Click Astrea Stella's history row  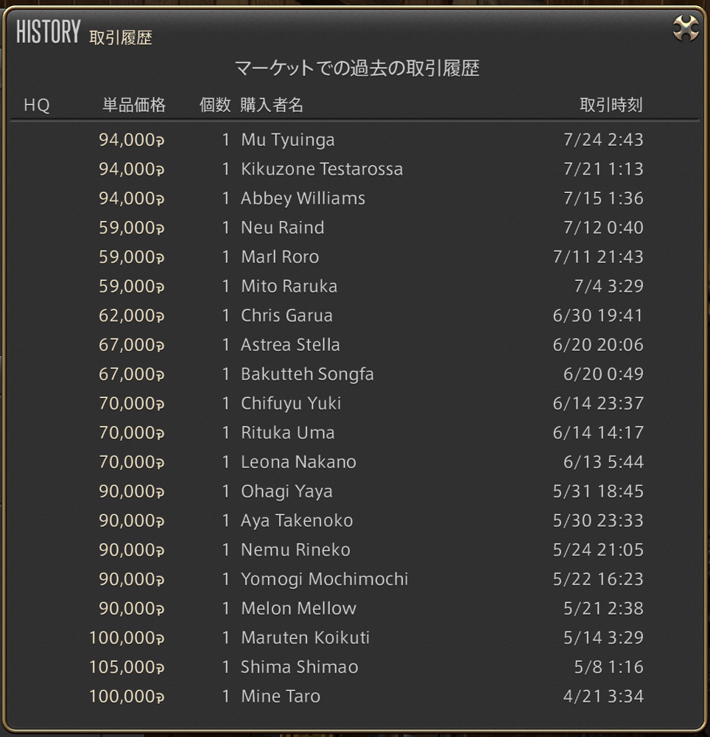[x=288, y=344]
